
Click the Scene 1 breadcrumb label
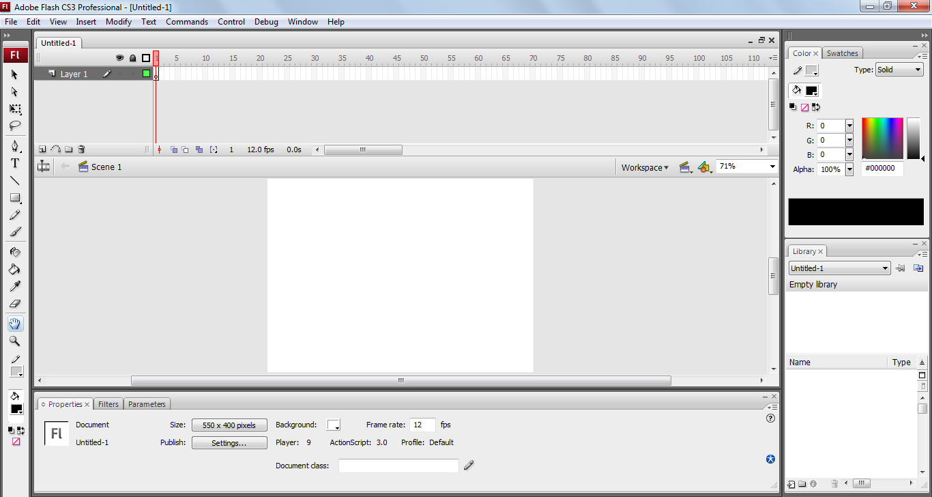point(106,167)
